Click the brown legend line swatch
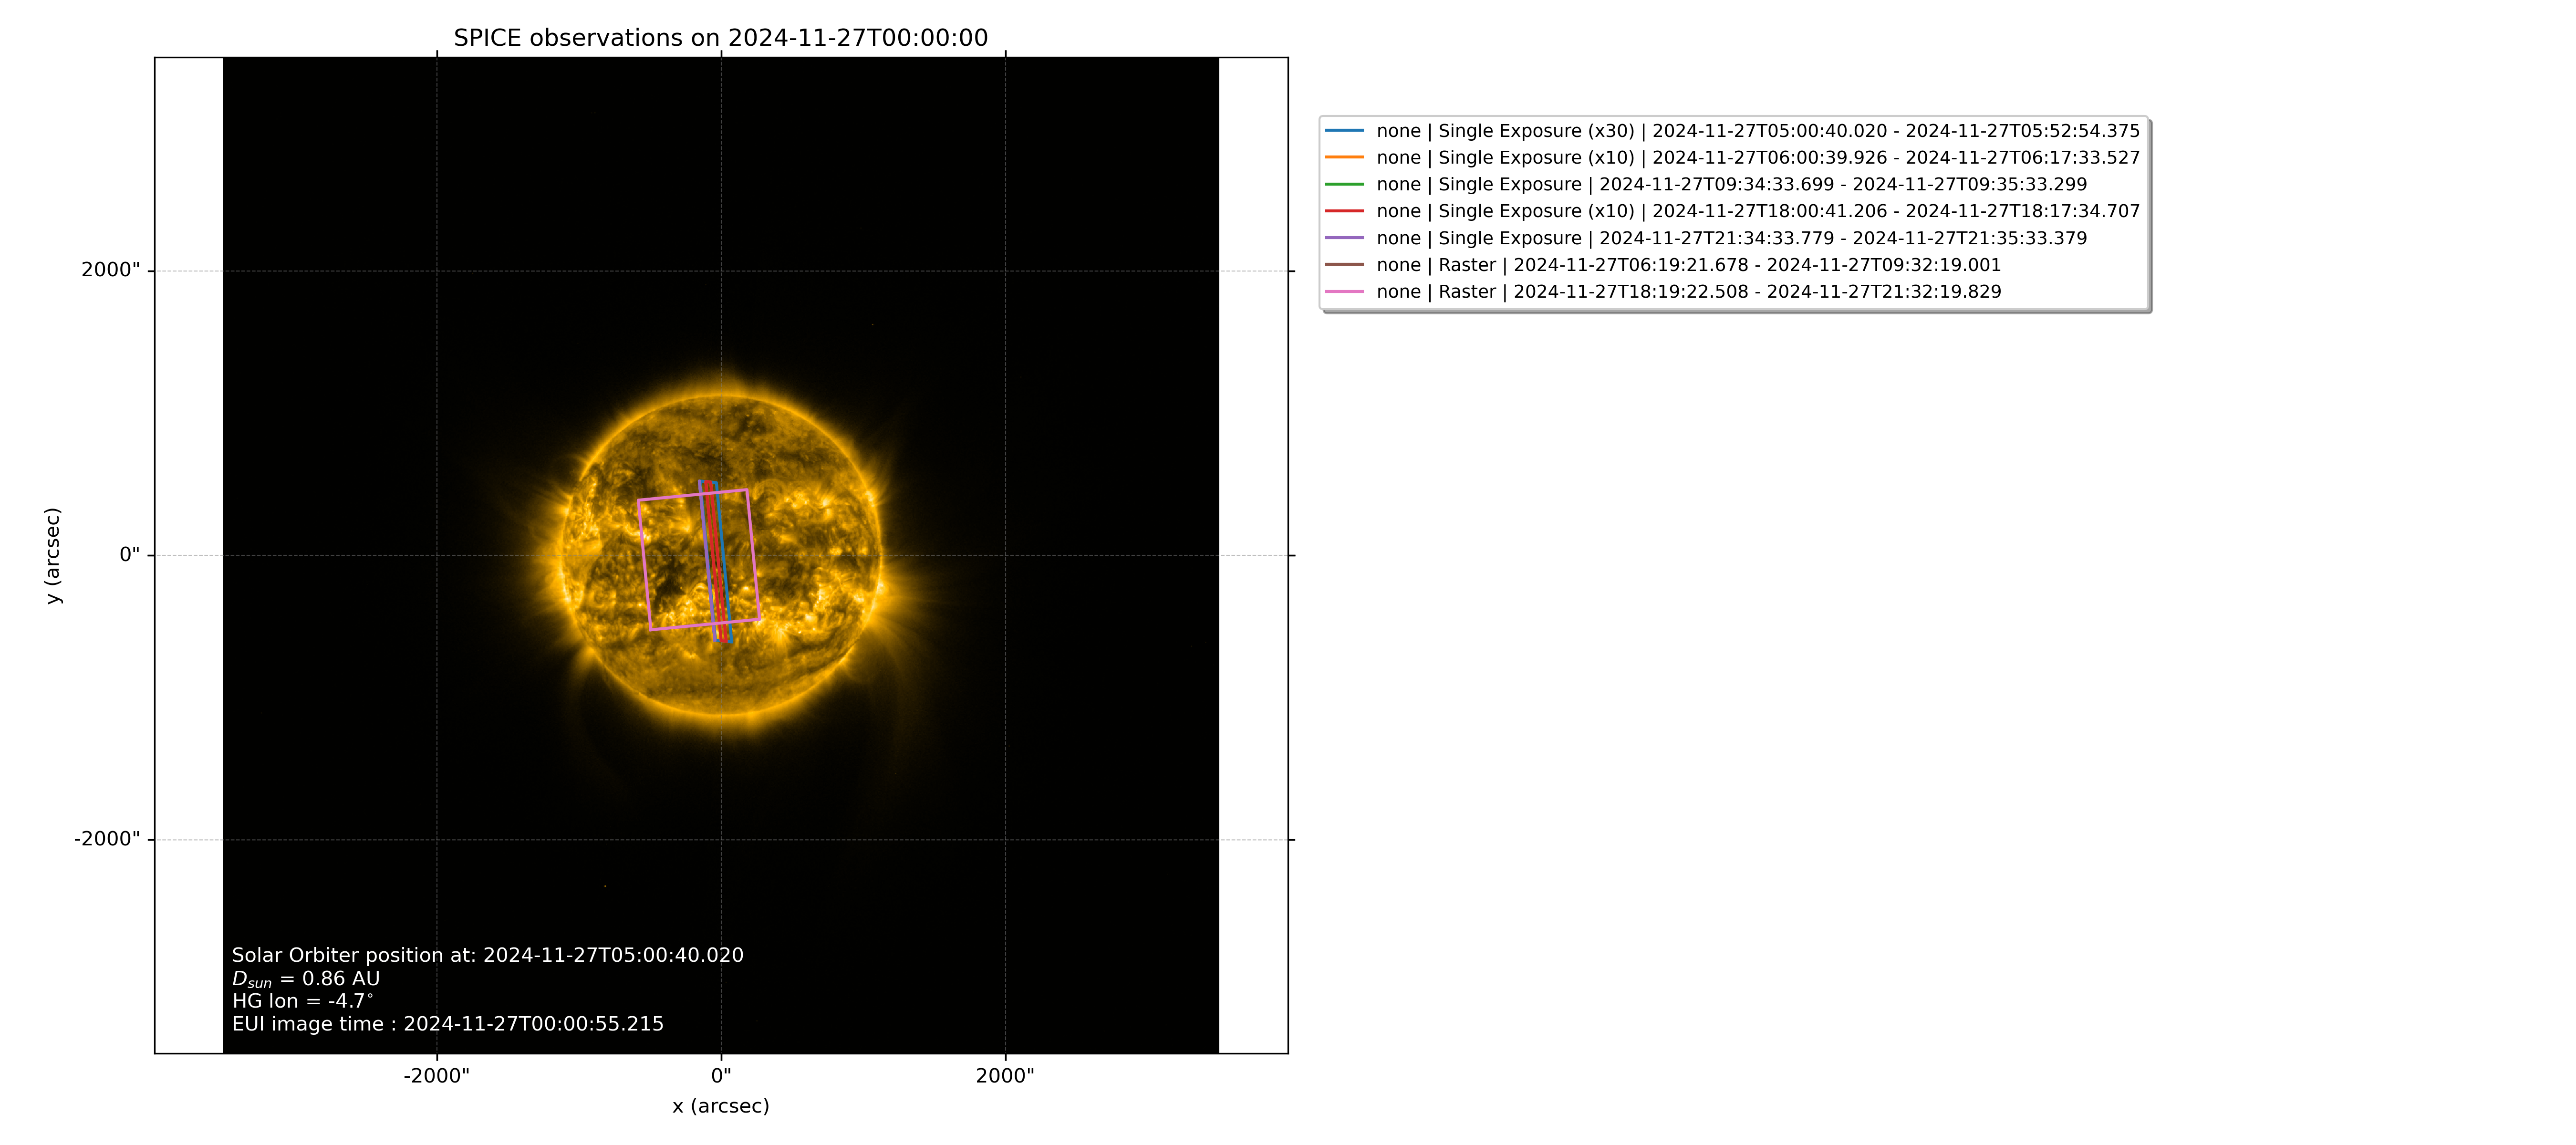2576x1145 pixels. pos(1344,265)
